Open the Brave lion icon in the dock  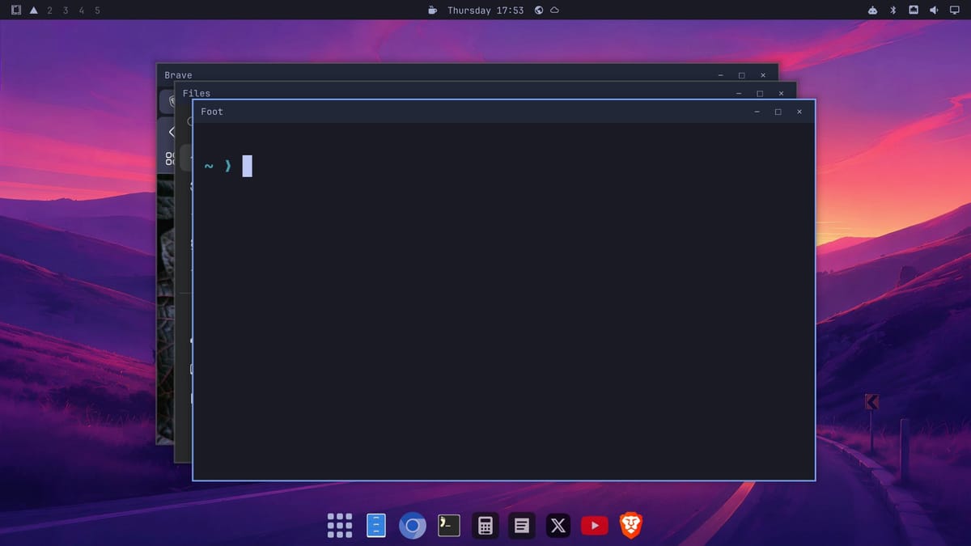631,526
